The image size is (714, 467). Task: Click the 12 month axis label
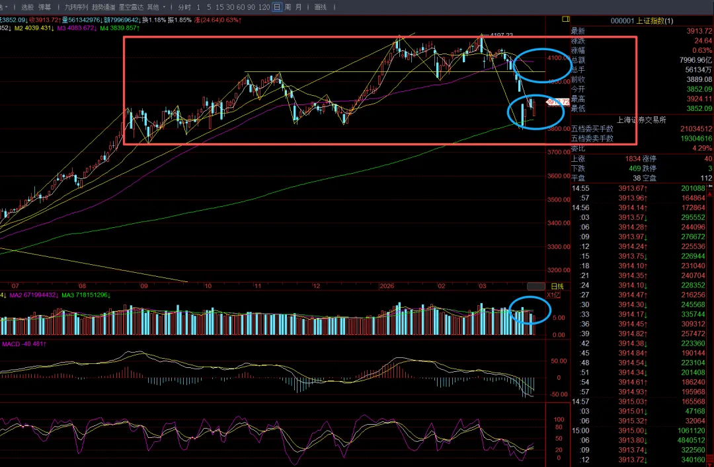(x=317, y=286)
